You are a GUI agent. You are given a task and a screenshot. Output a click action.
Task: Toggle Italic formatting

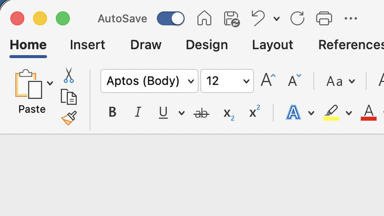pos(138,112)
